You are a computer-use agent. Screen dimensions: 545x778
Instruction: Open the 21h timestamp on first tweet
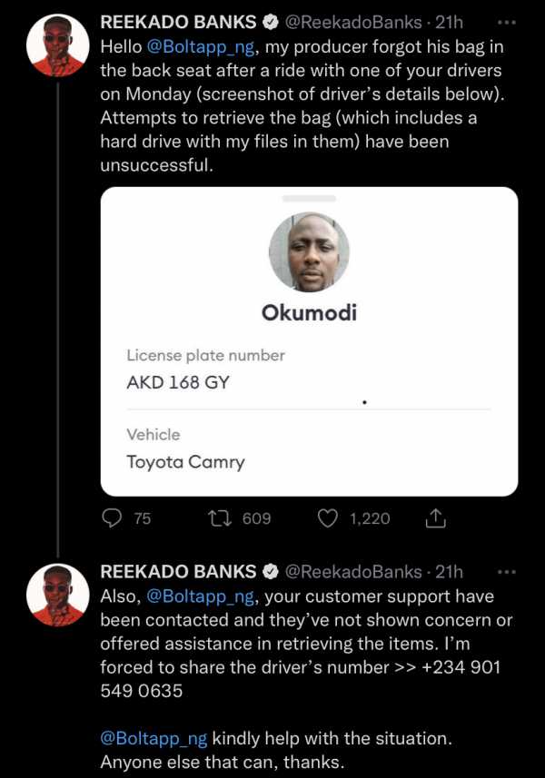pos(449,22)
